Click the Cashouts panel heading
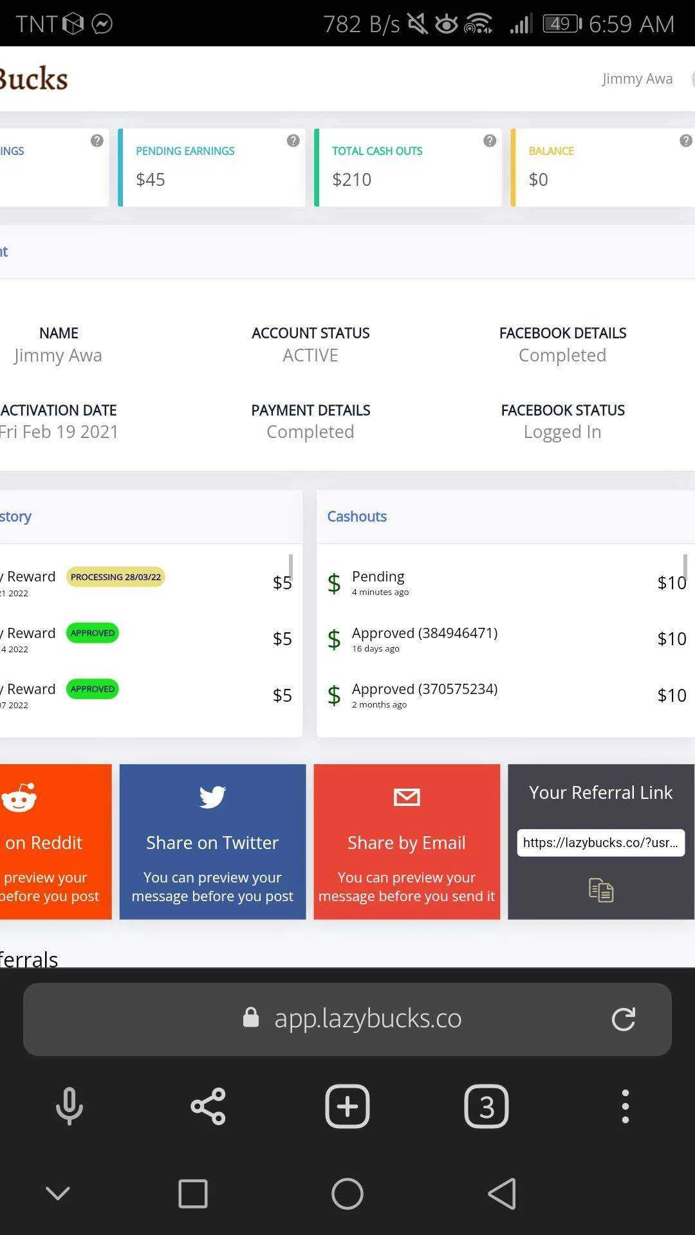This screenshot has width=695, height=1235. point(357,517)
